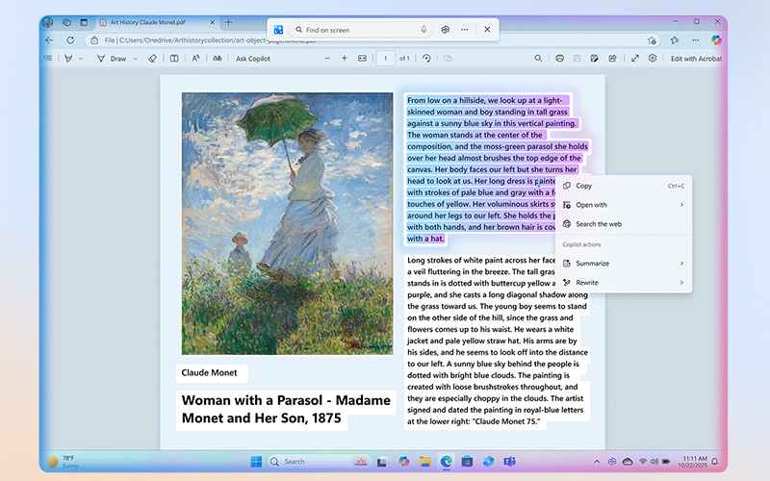
Task: Add this page to favorites
Action: point(652,40)
